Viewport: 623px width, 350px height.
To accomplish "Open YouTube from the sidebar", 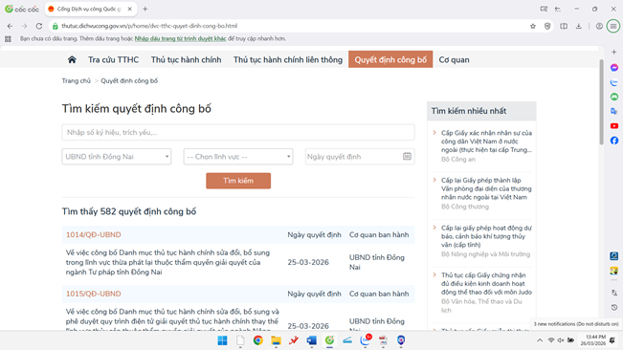I will (614, 126).
